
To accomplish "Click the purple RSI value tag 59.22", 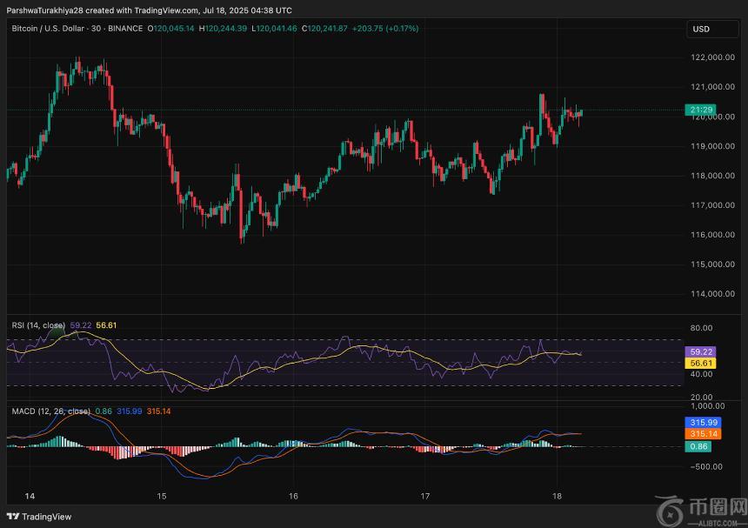I will [701, 351].
